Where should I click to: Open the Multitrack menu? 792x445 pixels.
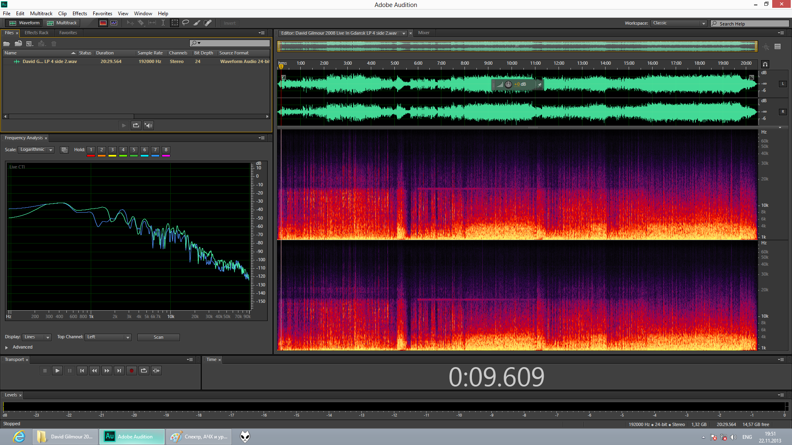click(x=41, y=14)
